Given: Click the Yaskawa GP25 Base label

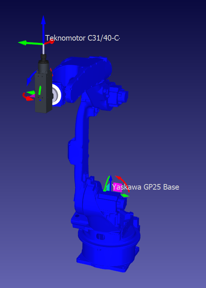Looking at the screenshot, I should coord(146,187).
